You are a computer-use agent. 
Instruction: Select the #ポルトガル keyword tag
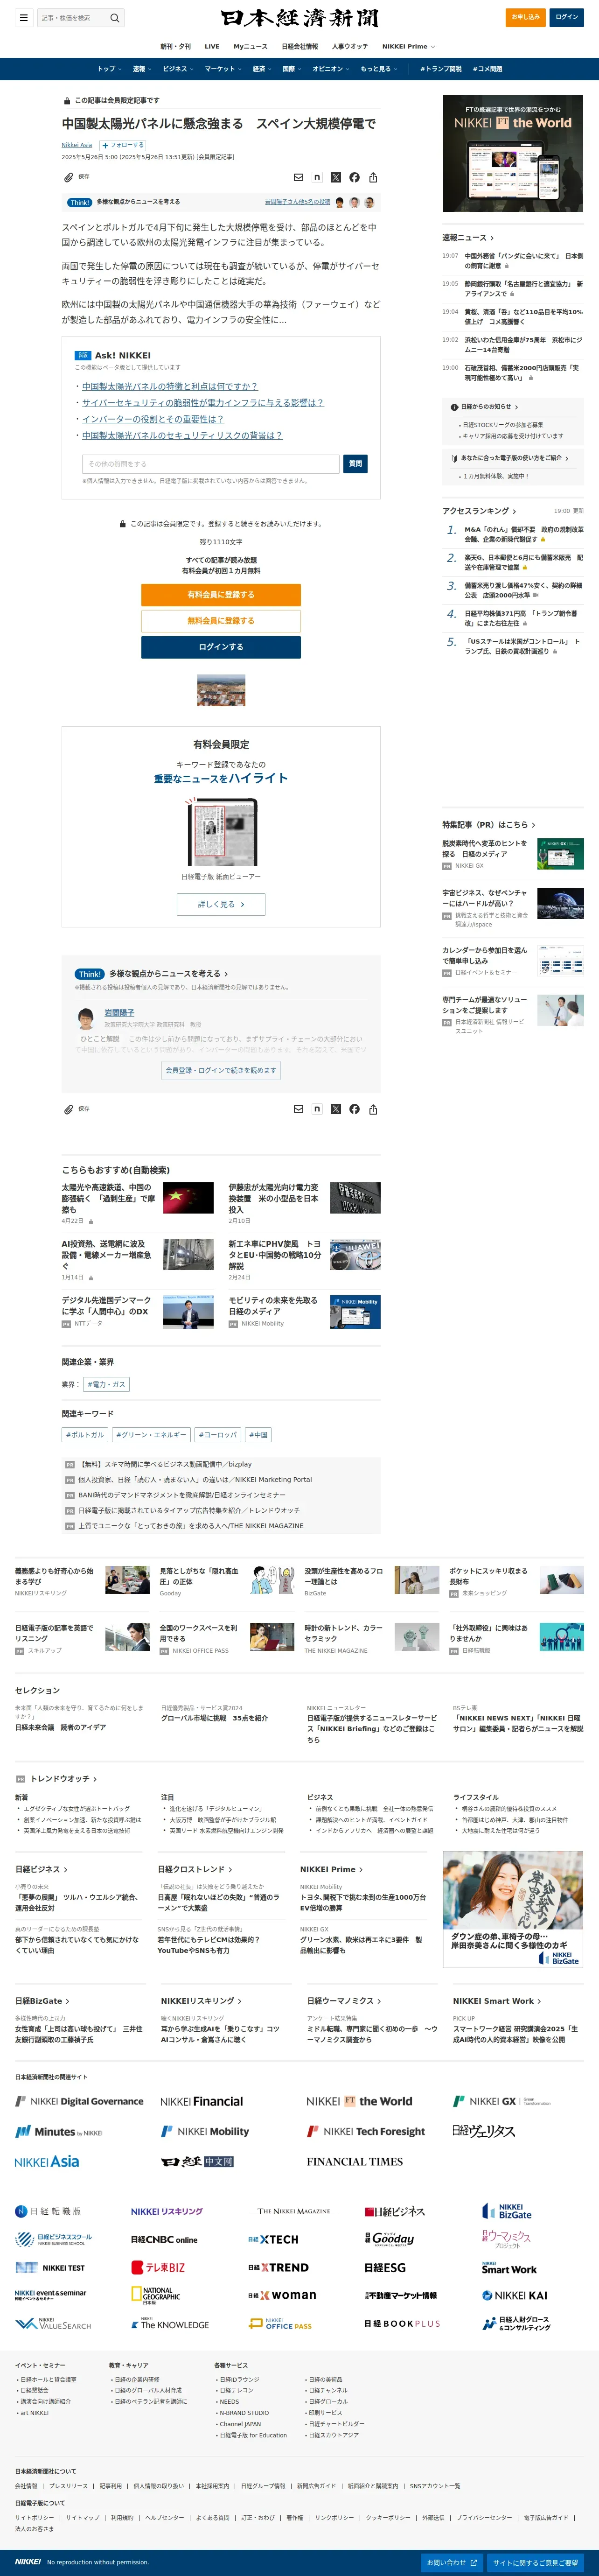(x=85, y=1434)
